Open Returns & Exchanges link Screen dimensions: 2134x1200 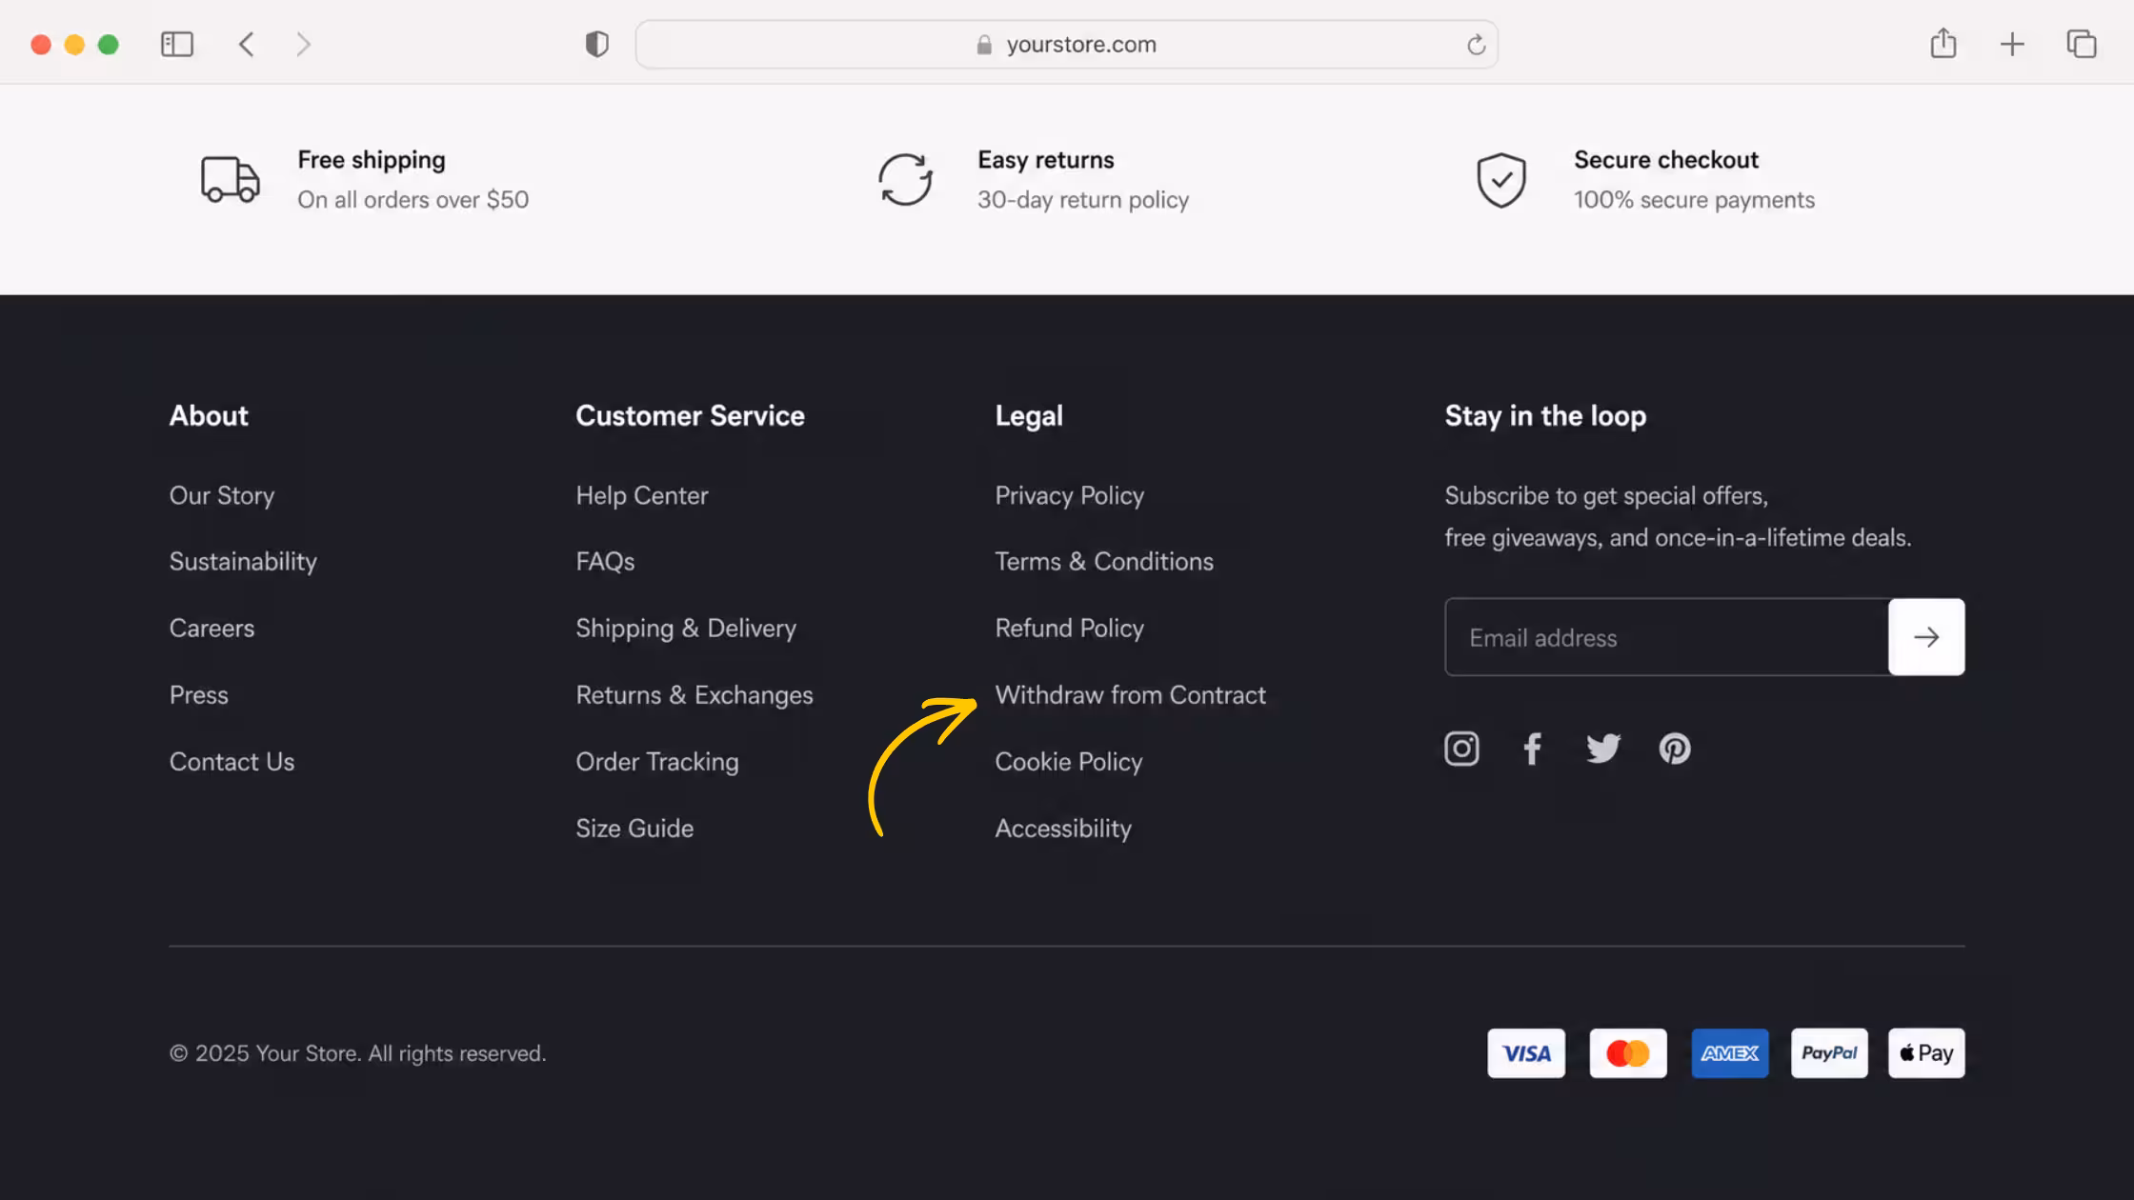[x=695, y=695]
